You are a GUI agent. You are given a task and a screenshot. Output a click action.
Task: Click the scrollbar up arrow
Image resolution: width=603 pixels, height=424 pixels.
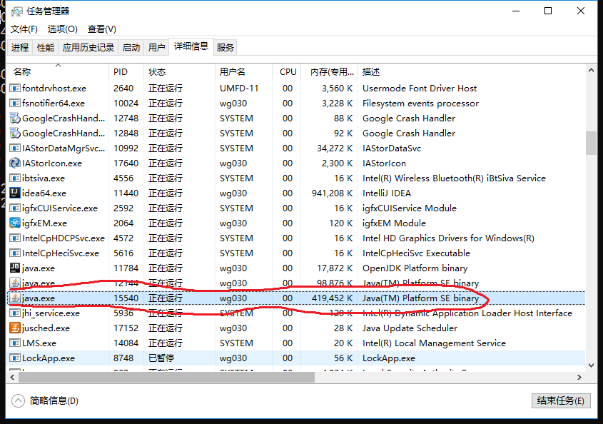(591, 70)
